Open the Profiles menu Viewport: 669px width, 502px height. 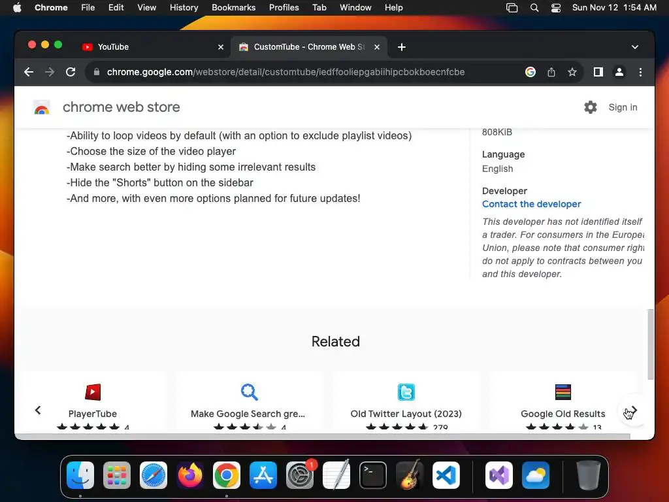(x=284, y=8)
